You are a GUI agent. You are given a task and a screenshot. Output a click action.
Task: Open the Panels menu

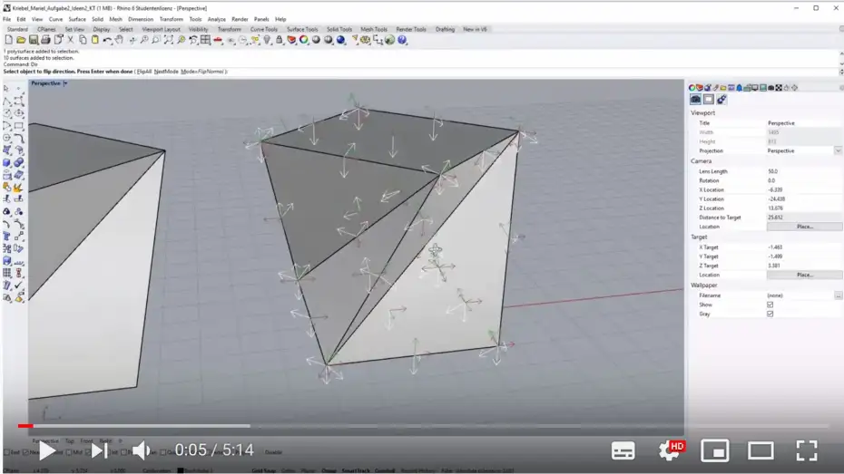pos(261,19)
